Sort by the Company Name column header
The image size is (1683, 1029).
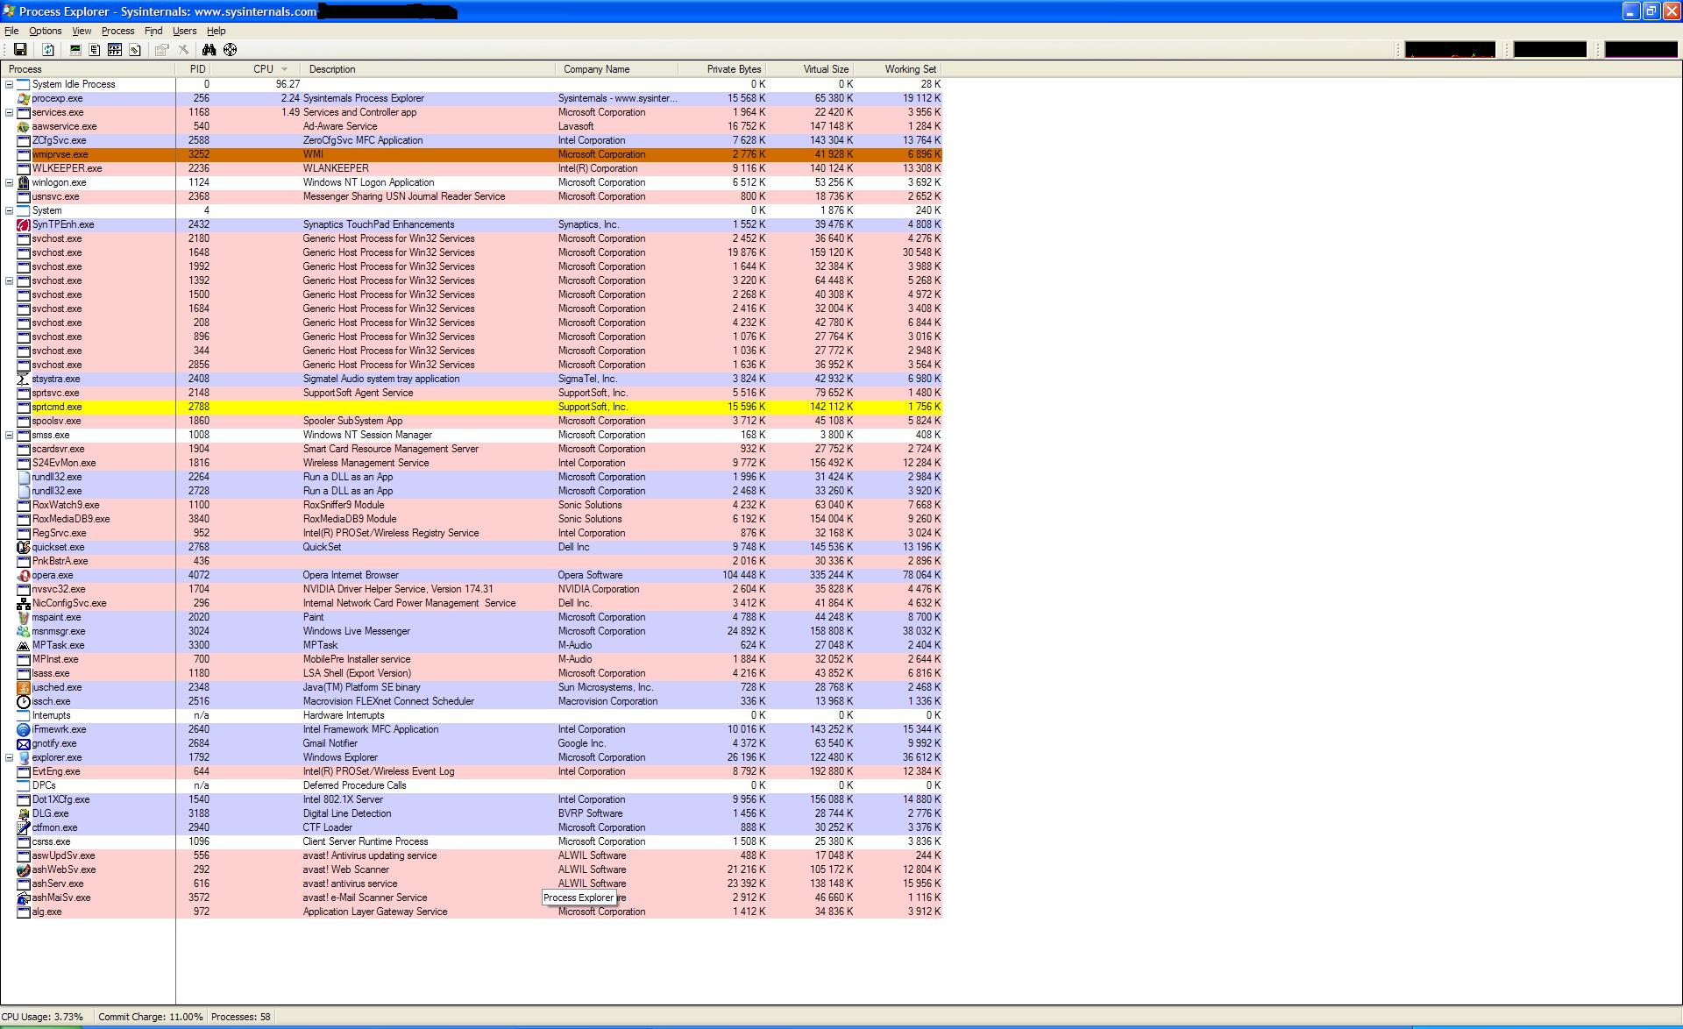(616, 68)
